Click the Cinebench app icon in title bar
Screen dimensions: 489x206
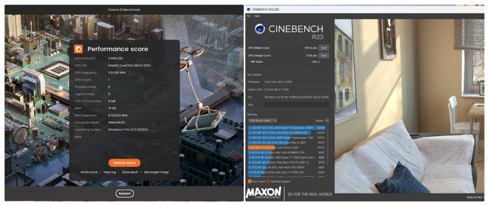249,9
